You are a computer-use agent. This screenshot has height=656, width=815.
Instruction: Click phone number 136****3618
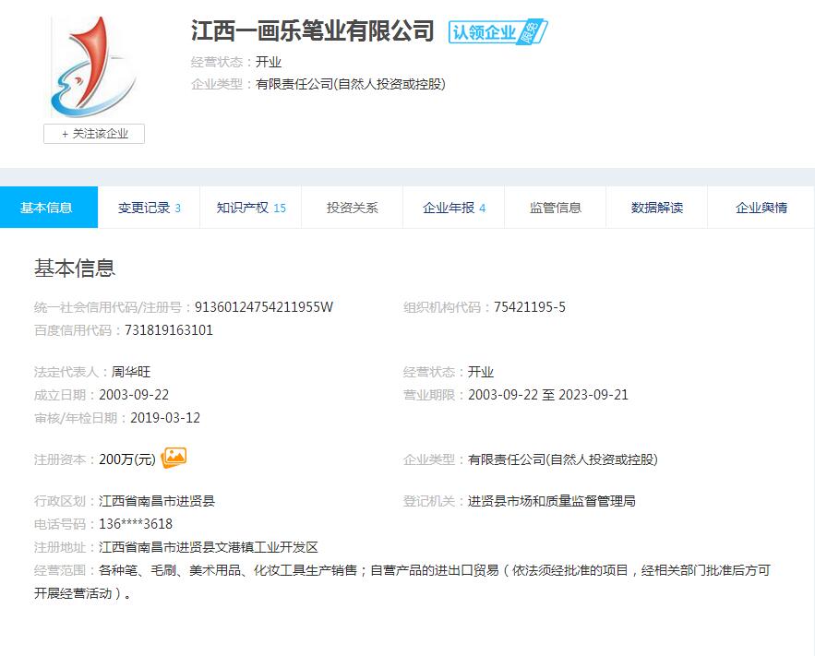136,524
